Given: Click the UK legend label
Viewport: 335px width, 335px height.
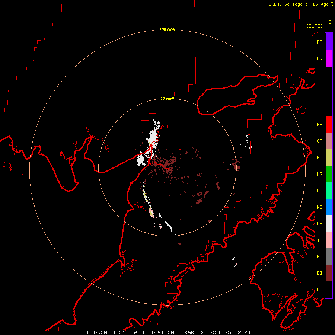Looking at the screenshot, I should tap(319, 58).
